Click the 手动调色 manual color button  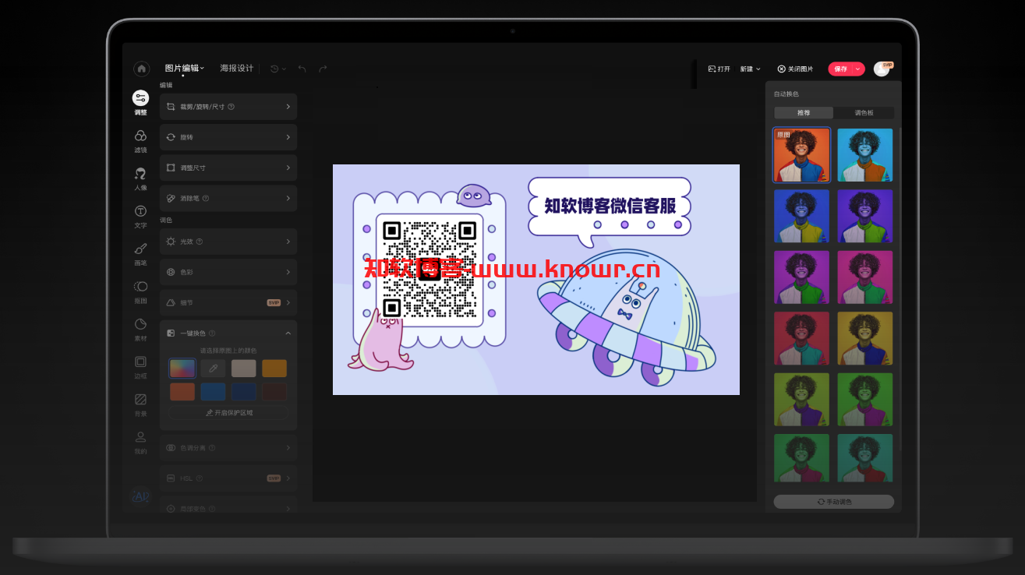coord(834,502)
